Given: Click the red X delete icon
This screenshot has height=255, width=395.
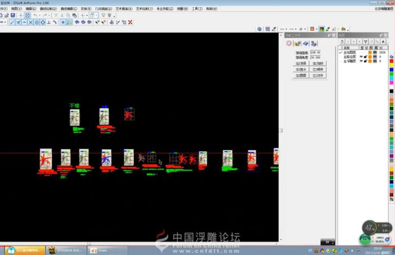Looking at the screenshot, I should click(130, 23).
